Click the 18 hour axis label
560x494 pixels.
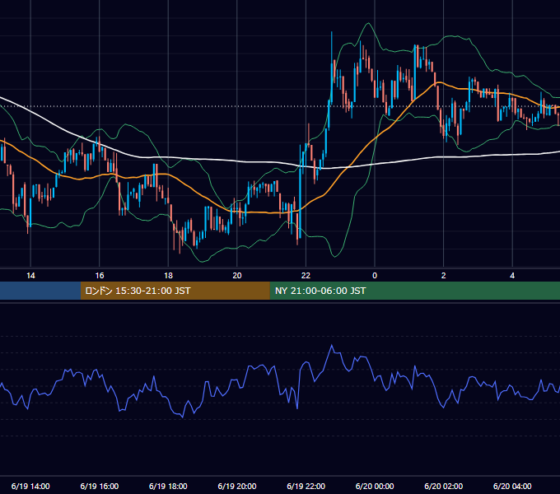coord(168,276)
